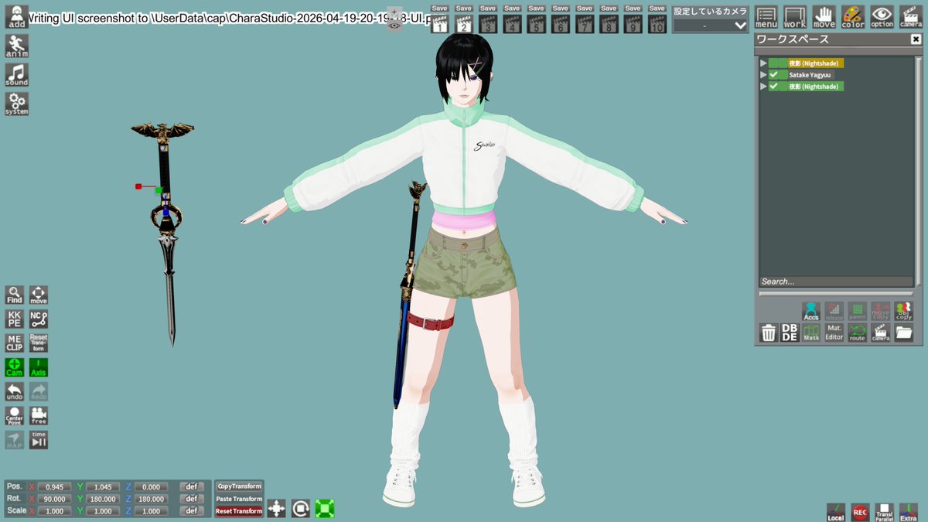
Task: Click the obj copy icon
Action: (x=904, y=312)
